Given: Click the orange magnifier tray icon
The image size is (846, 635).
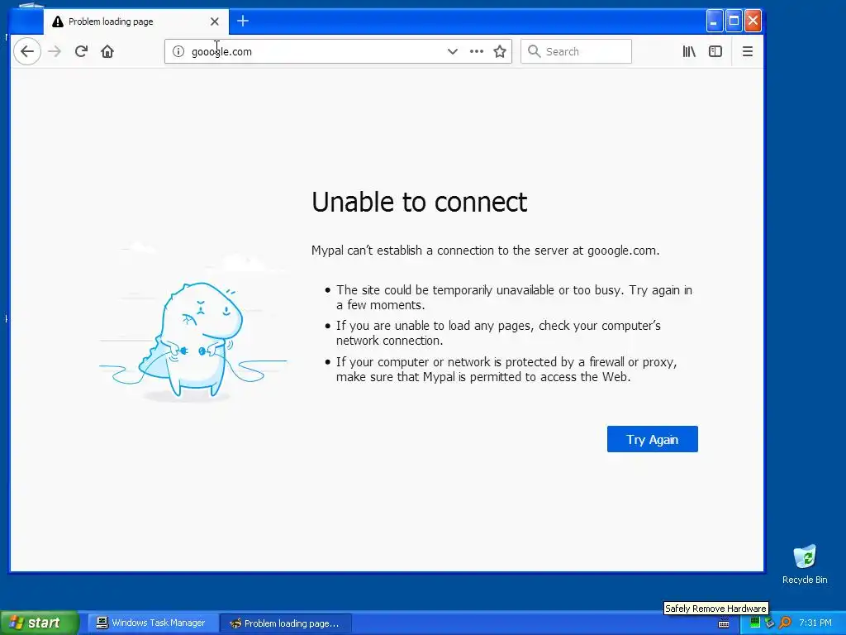Looking at the screenshot, I should [x=785, y=623].
